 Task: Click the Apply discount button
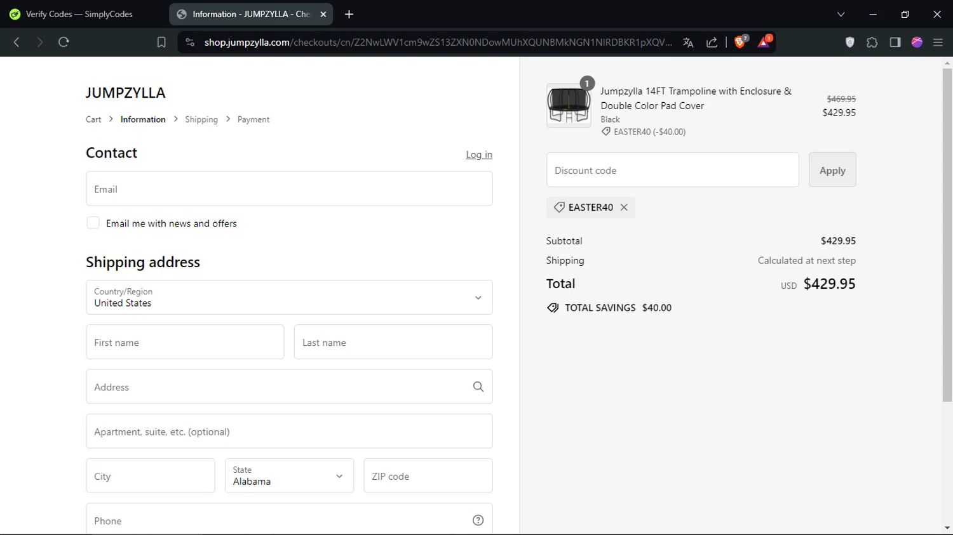(832, 169)
